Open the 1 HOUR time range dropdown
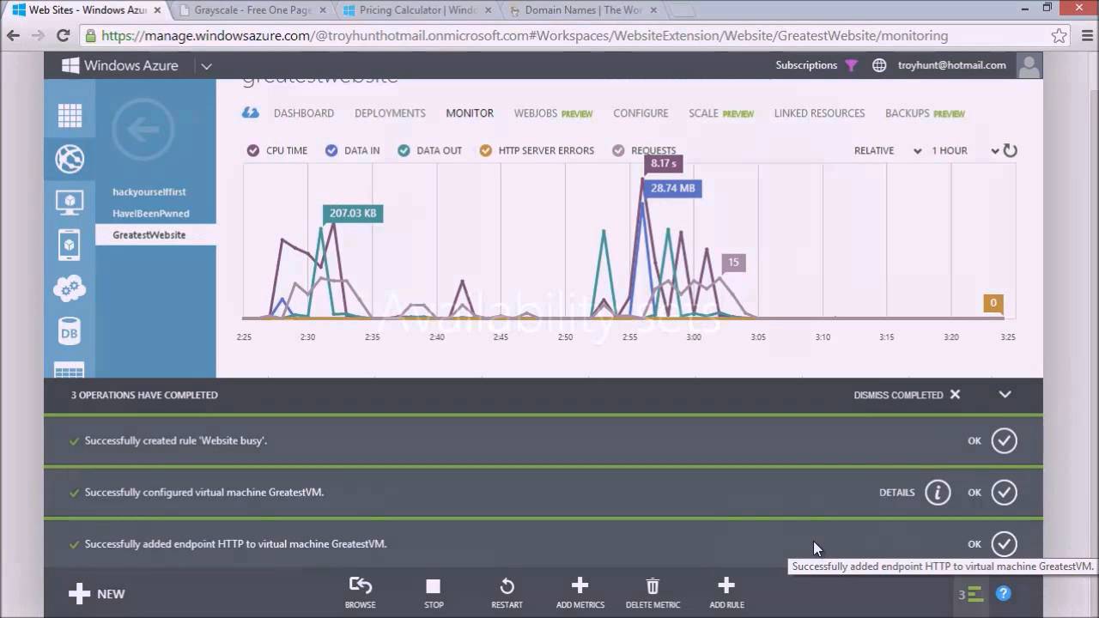 point(965,150)
